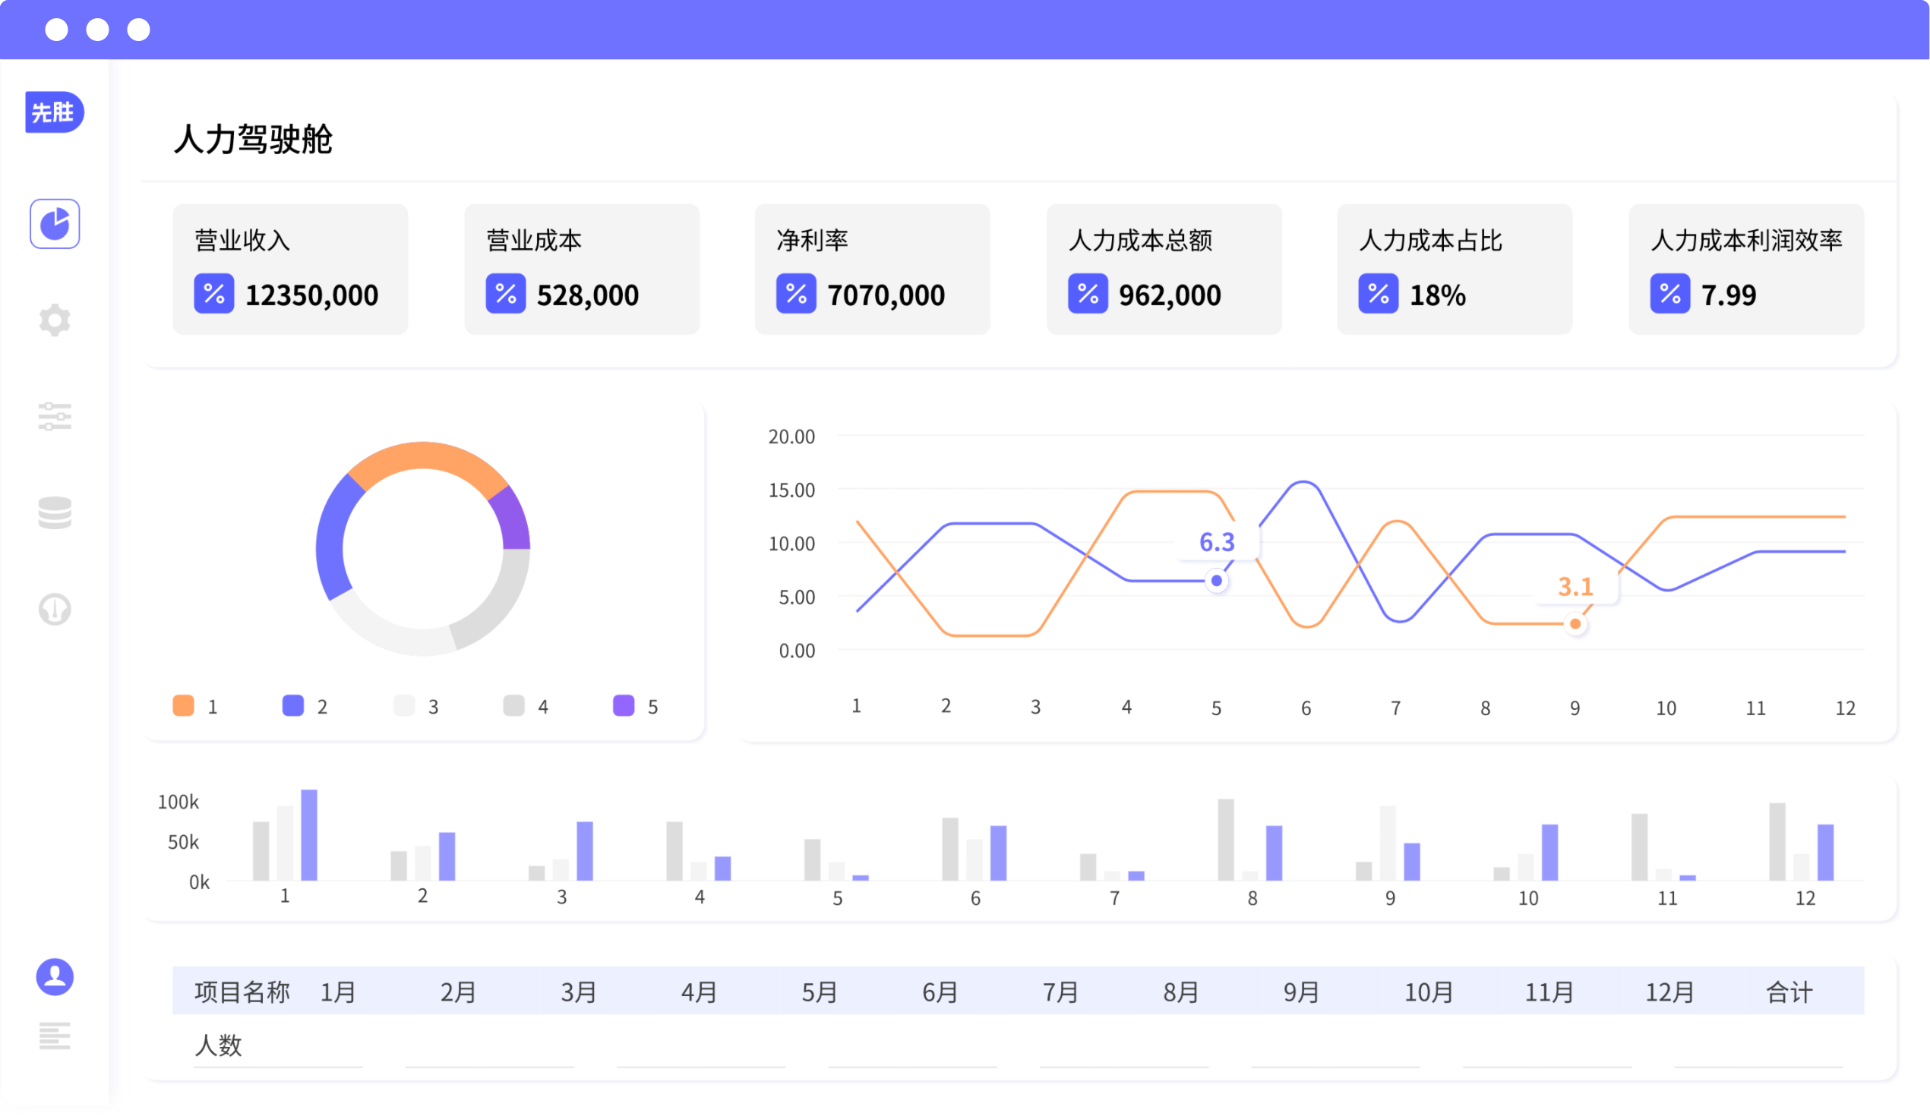
Task: Open the database stack icon
Action: tap(55, 513)
